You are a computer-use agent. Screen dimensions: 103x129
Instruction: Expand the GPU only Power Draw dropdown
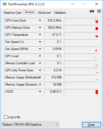40,70
